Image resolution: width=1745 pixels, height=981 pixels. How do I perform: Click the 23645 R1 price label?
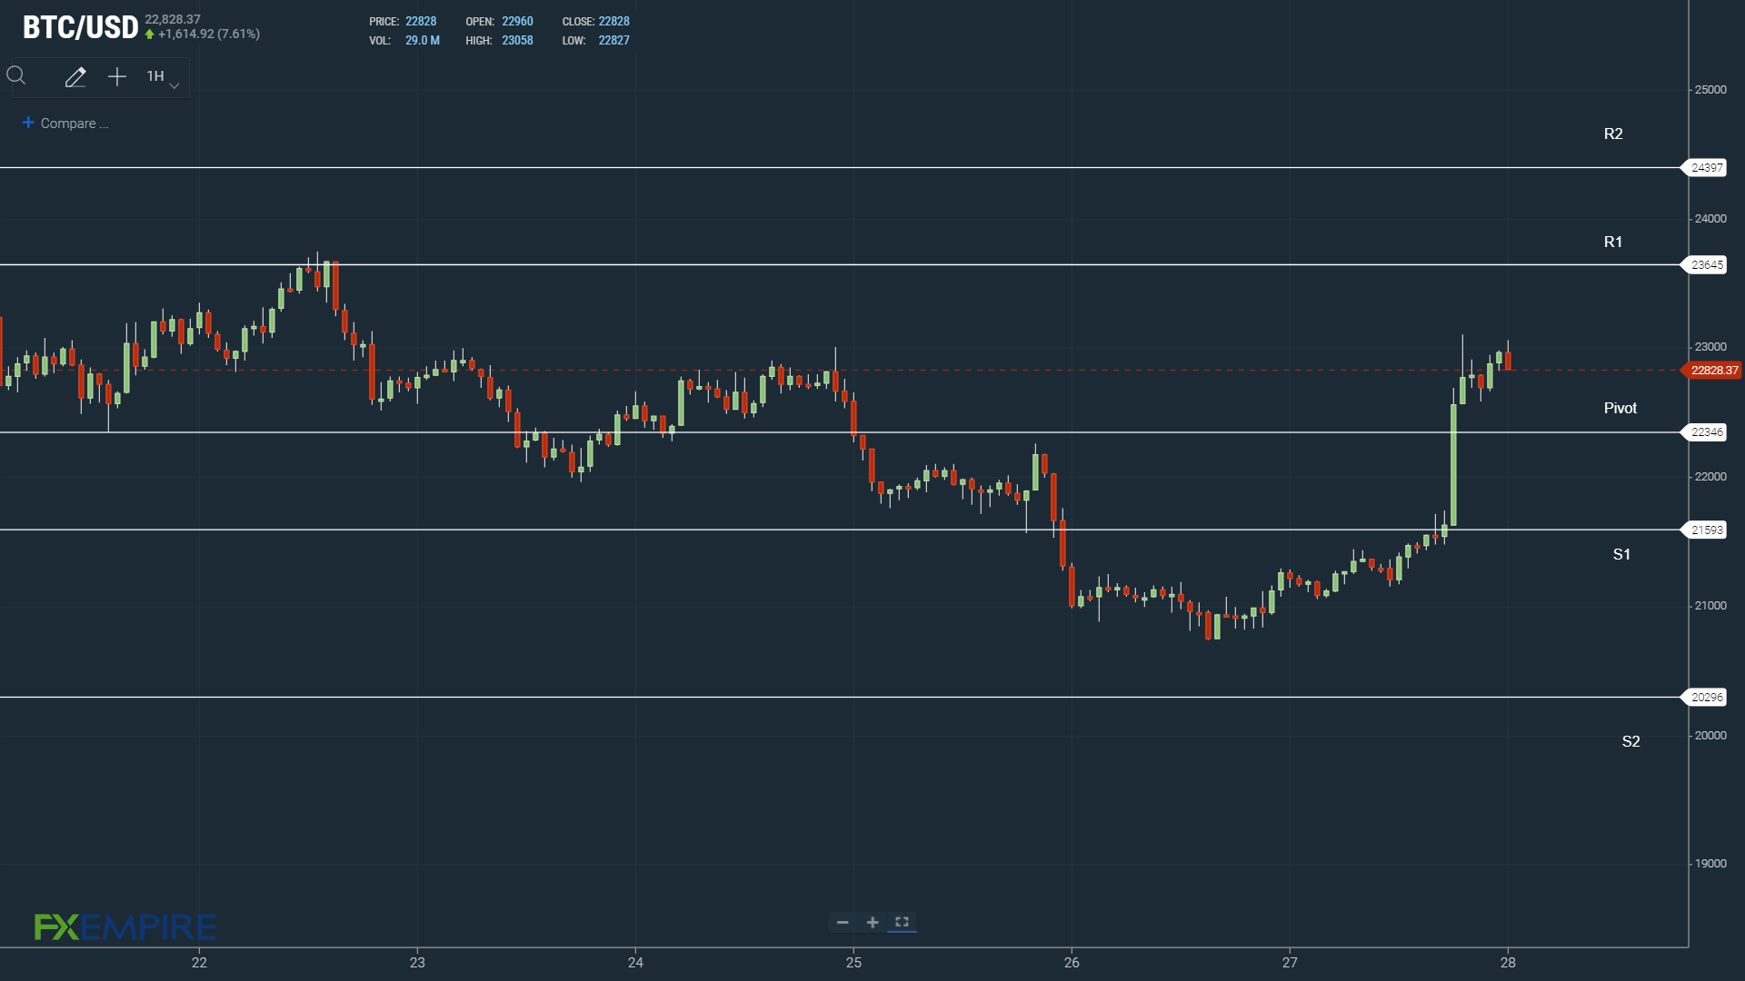pos(1704,265)
